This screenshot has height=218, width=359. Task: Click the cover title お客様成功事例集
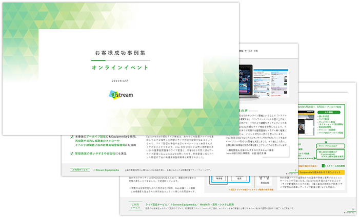[x=120, y=53]
